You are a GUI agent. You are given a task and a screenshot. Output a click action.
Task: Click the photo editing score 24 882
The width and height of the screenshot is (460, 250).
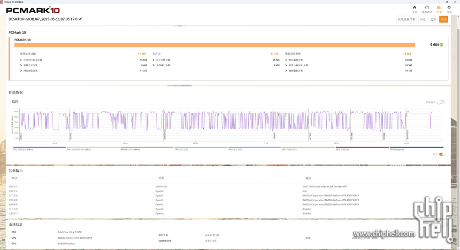tap(408, 60)
